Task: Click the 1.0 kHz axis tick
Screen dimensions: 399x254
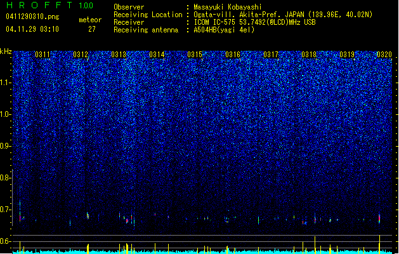Action: point(6,114)
